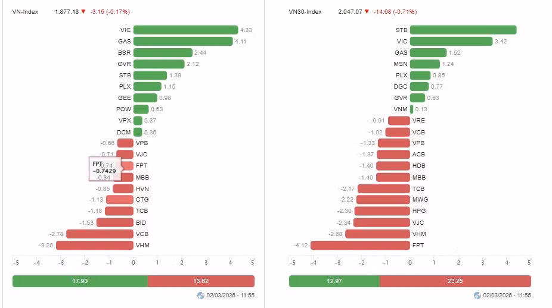This screenshot has height=308, width=552.
Task: Click the red down arrow beside 1,877.18
Action: tap(83, 11)
